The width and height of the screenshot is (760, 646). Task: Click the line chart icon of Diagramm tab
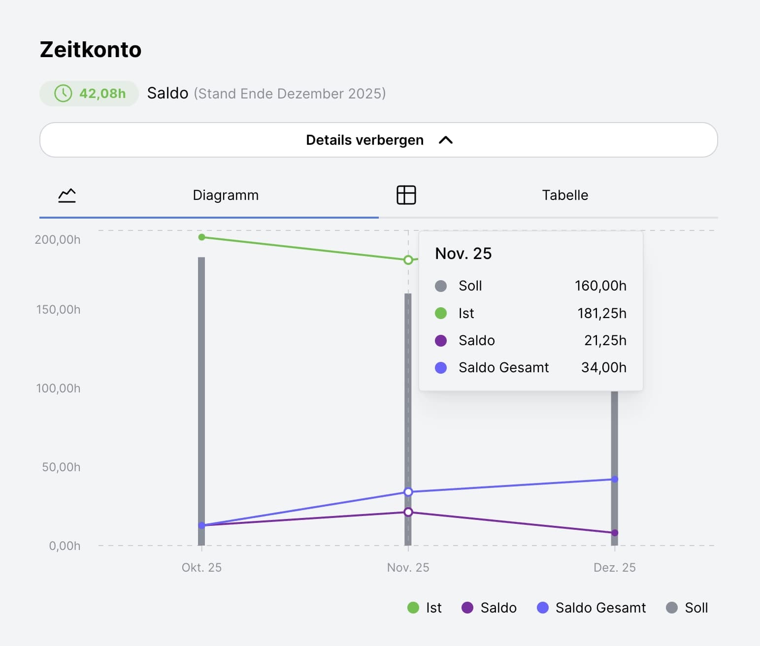(67, 195)
